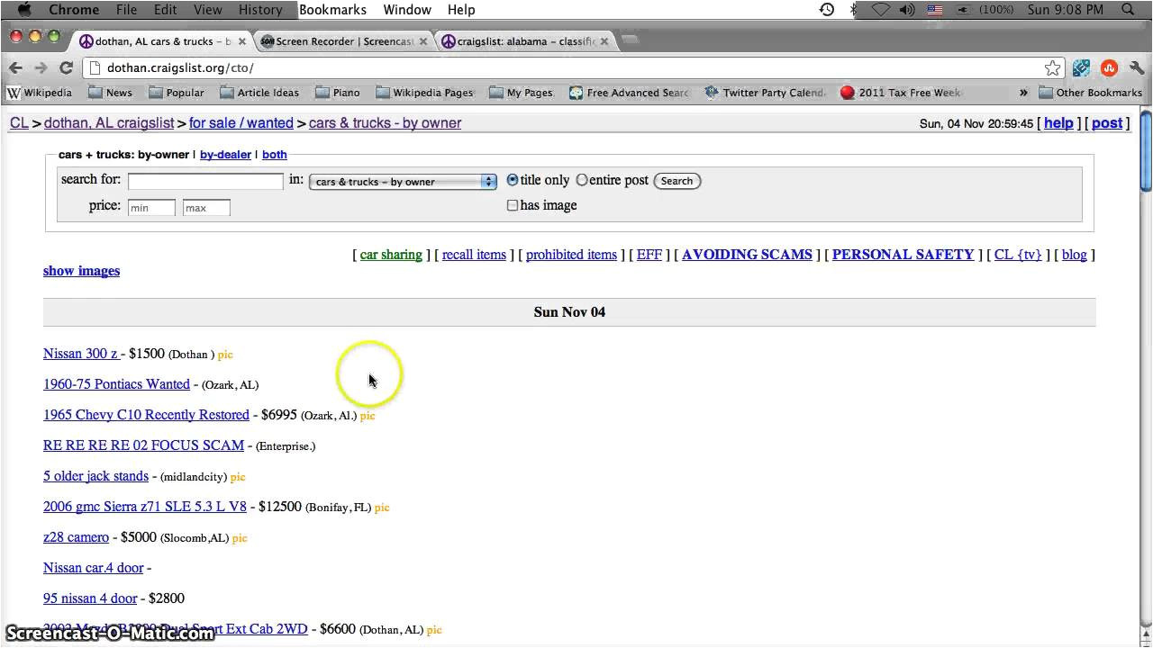Image resolution: width=1153 pixels, height=648 pixels.
Task: Open the US flag input menu
Action: pos(935,10)
